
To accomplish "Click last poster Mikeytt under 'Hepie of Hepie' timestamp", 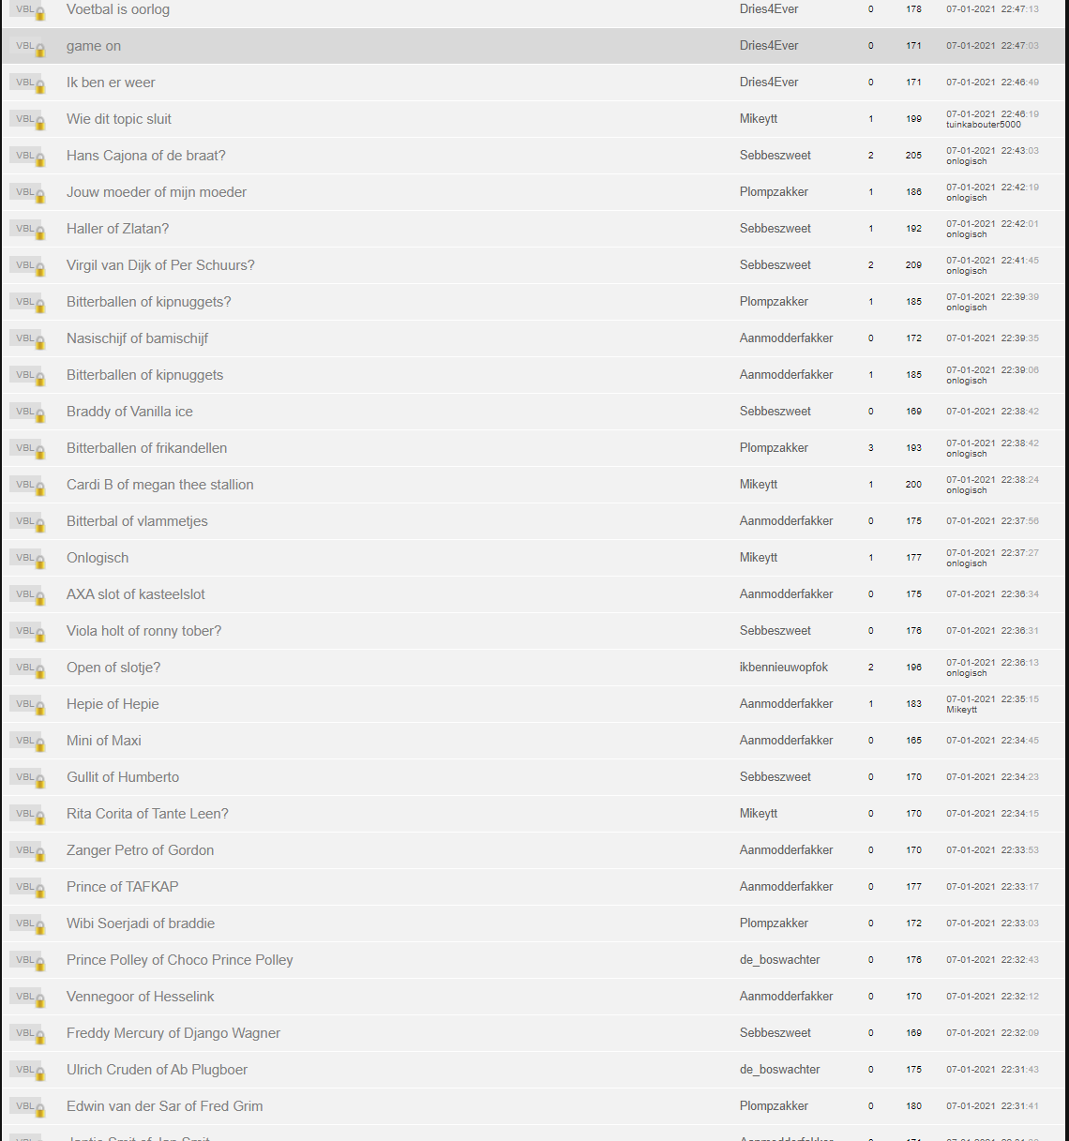I will tap(961, 710).
